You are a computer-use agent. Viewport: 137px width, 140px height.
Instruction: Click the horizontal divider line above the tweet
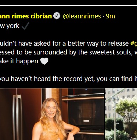68,5
